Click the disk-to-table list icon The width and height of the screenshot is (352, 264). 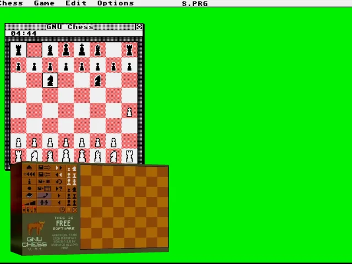(44, 188)
